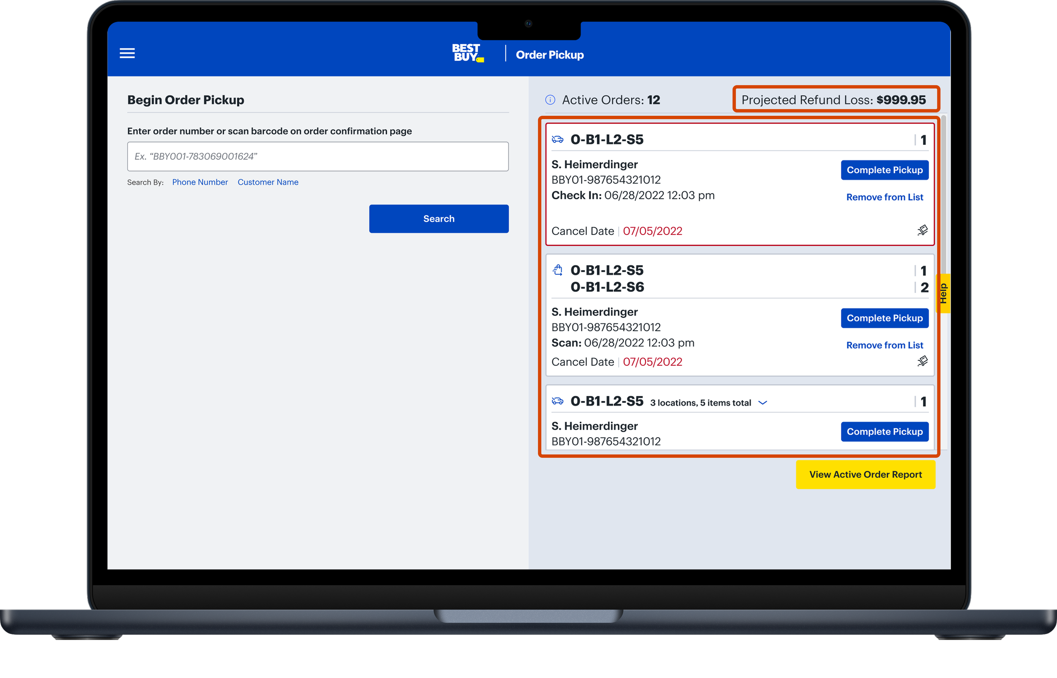Image resolution: width=1057 pixels, height=678 pixels.
Task: Click the car icon on the third order
Action: click(x=557, y=401)
